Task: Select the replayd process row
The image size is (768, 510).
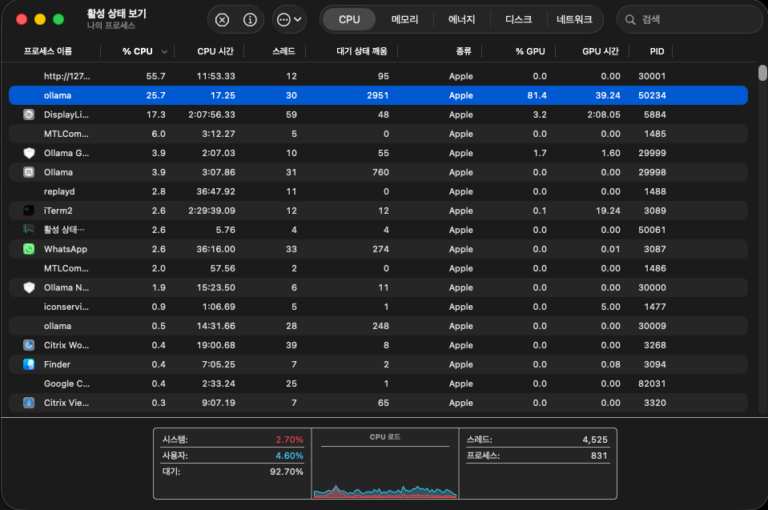Action: (378, 191)
